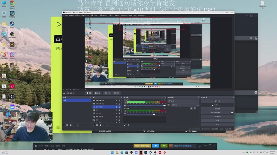Viewport: 277px width, 155px height.
Task: Move the selected source down in the sources dock
Action: tap(107, 125)
